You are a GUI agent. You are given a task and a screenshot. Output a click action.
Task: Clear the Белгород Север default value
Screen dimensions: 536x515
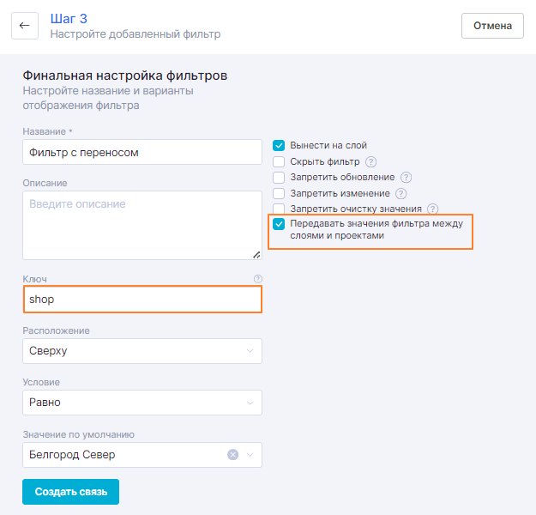pyautogui.click(x=232, y=454)
